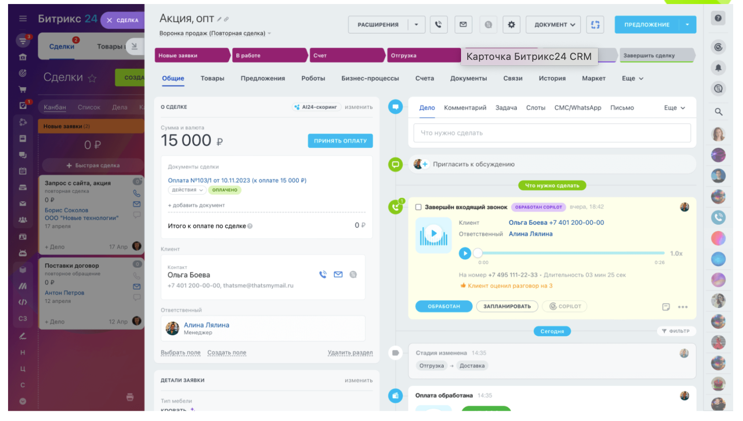Click the call audio progress slider
This screenshot has height=421, width=743.
click(x=571, y=253)
